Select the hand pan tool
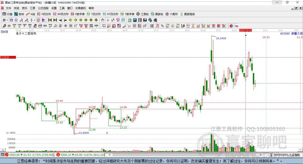This screenshot has width=303, height=164. tap(103, 20)
